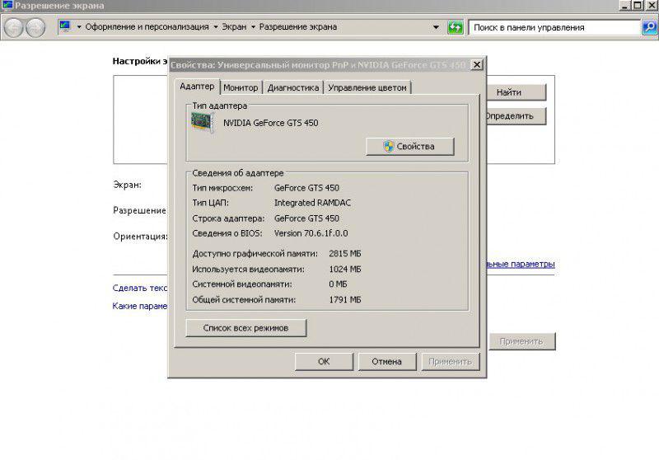Click dialog's disabled Применить button
Image resolution: width=659 pixels, height=460 pixels.
tap(450, 362)
